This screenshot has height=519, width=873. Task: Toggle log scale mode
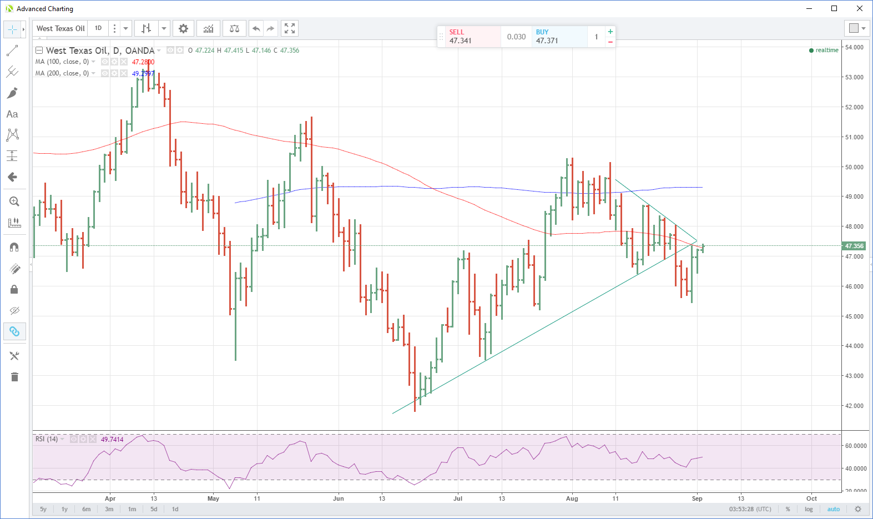(x=809, y=509)
